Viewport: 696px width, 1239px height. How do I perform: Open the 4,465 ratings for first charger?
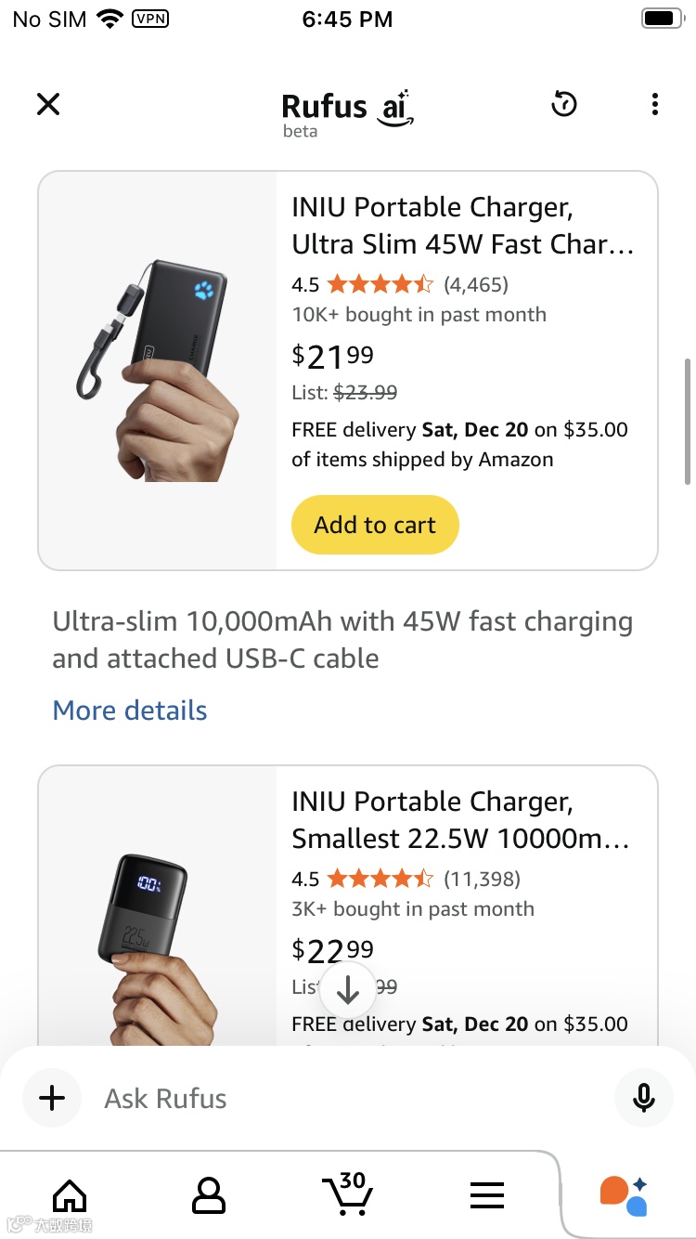[x=475, y=284]
